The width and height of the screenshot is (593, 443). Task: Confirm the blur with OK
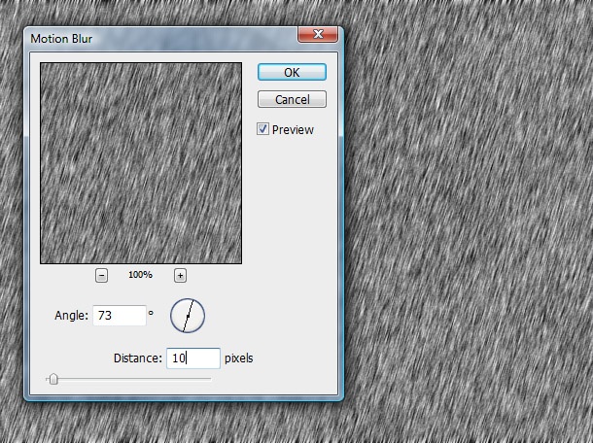[x=292, y=72]
